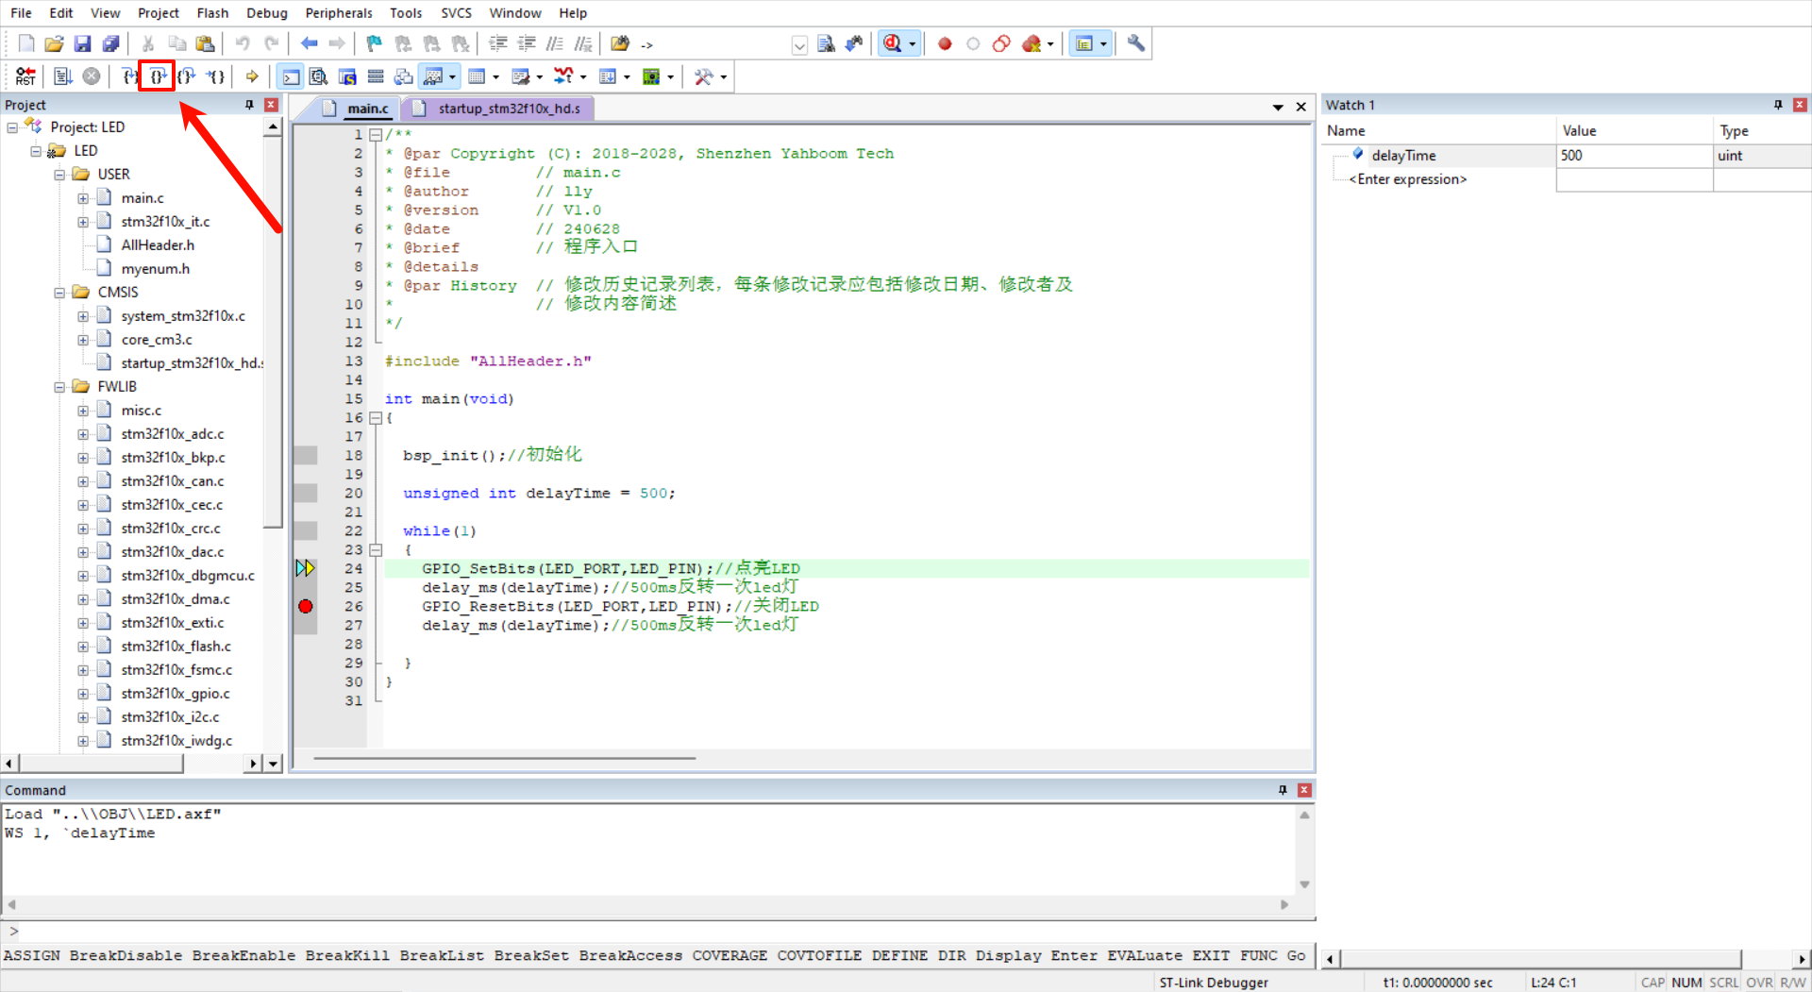Toggle auto-hide pin of Watch 1 panel

coord(1778,105)
